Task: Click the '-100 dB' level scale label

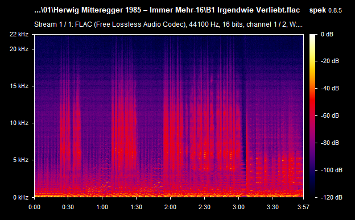Action: pyautogui.click(x=332, y=170)
